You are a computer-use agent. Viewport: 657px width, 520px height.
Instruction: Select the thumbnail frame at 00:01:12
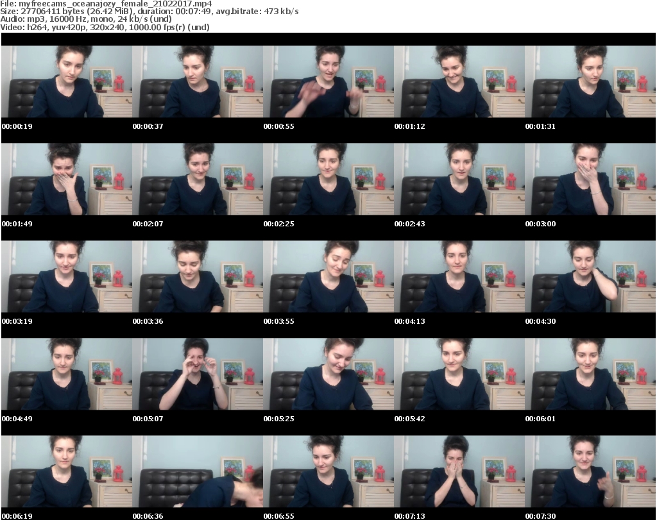pos(459,81)
